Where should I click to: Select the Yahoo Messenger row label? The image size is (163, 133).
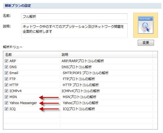coord(23,103)
